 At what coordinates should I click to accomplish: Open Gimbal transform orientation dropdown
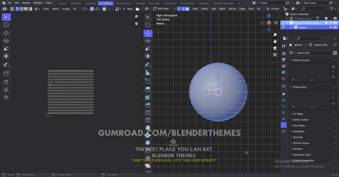click(273, 9)
